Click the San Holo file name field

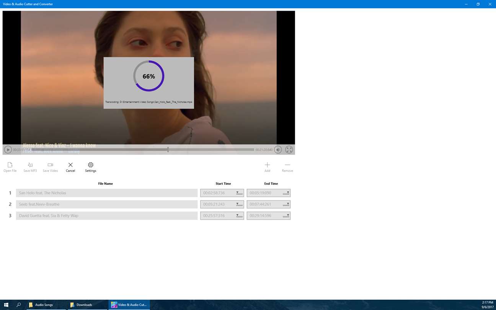[107, 193]
